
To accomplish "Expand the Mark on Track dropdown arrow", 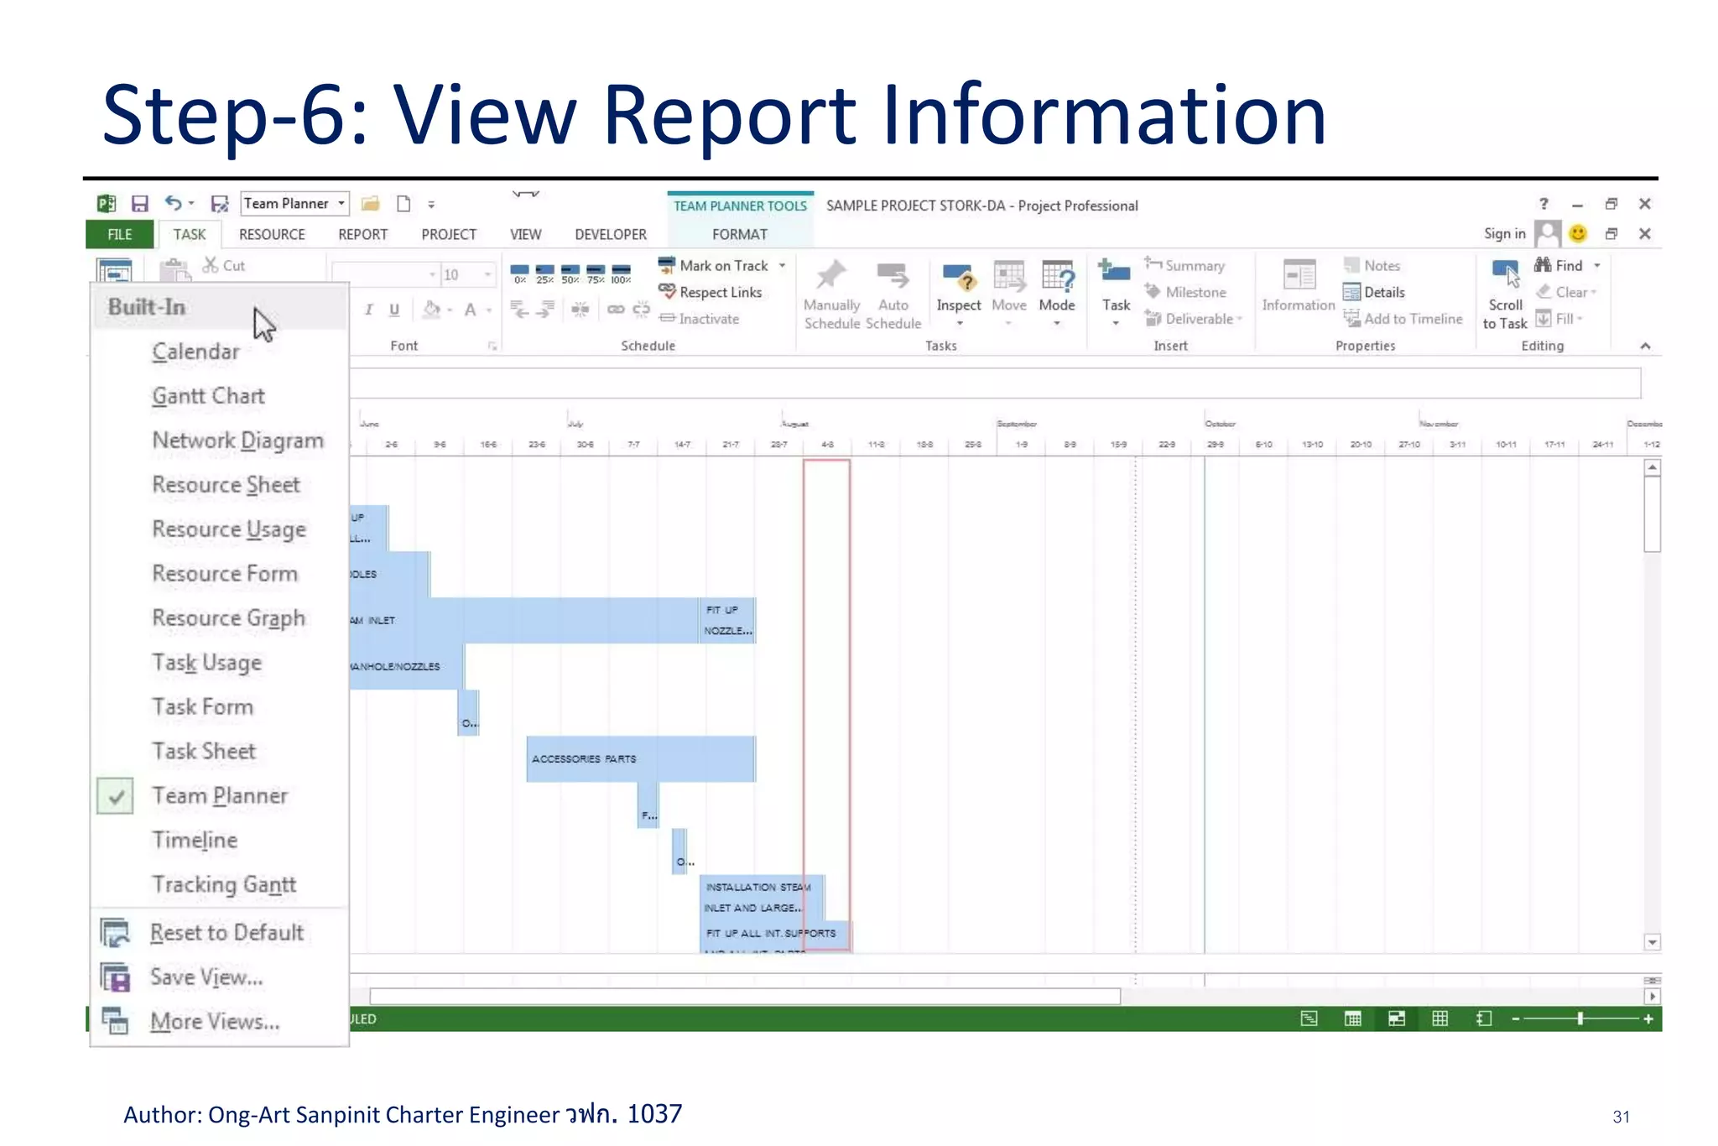I will pyautogui.click(x=783, y=265).
